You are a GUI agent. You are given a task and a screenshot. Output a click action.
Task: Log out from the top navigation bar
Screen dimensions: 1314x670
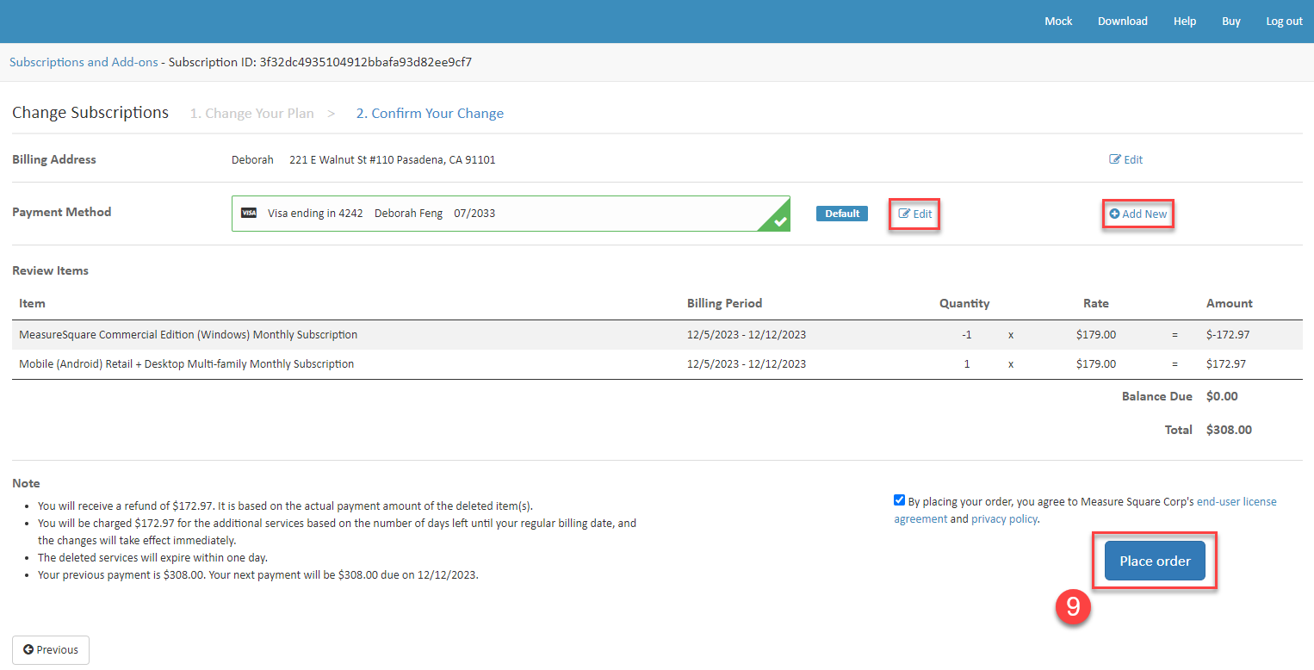point(1284,22)
